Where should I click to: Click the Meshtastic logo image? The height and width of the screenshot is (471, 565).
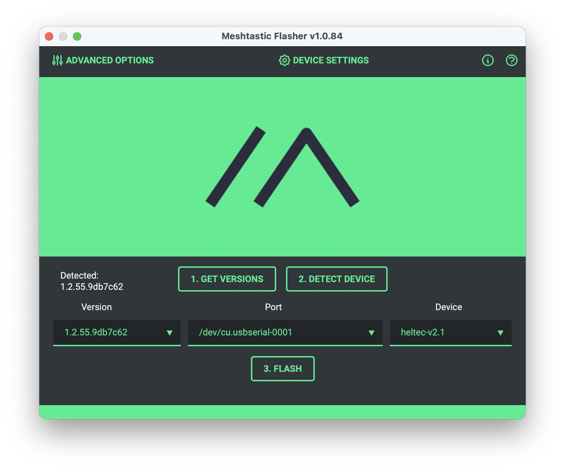pyautogui.click(x=282, y=167)
